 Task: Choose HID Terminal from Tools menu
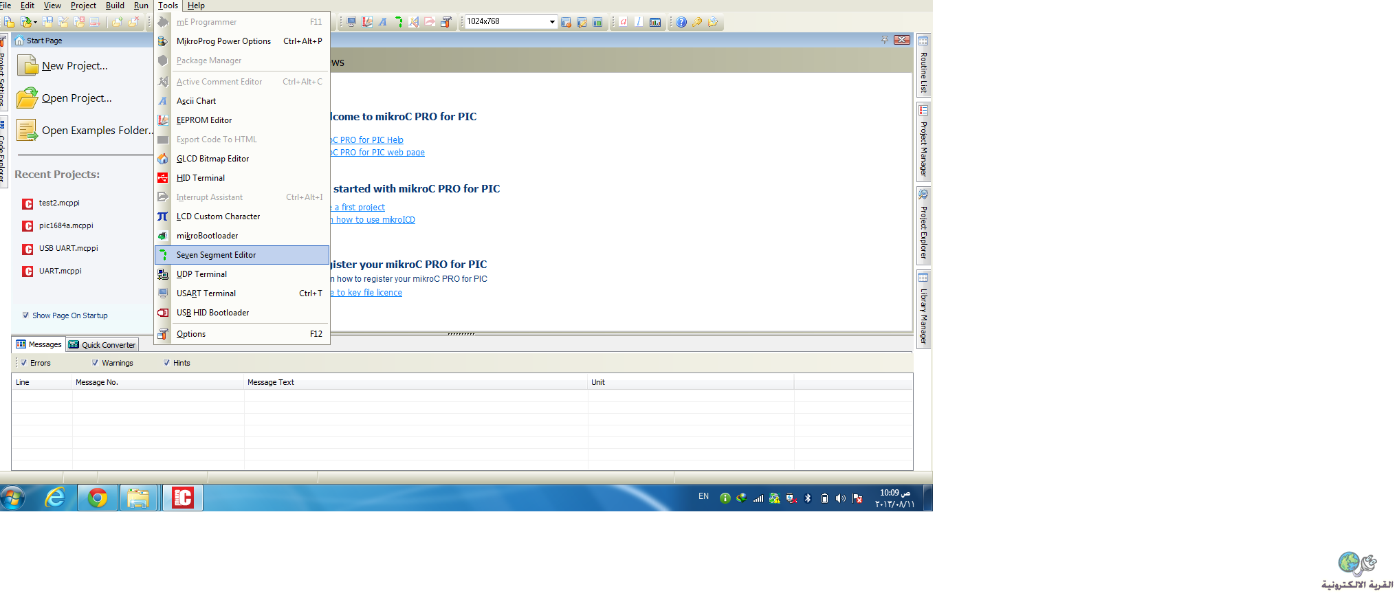coord(242,178)
